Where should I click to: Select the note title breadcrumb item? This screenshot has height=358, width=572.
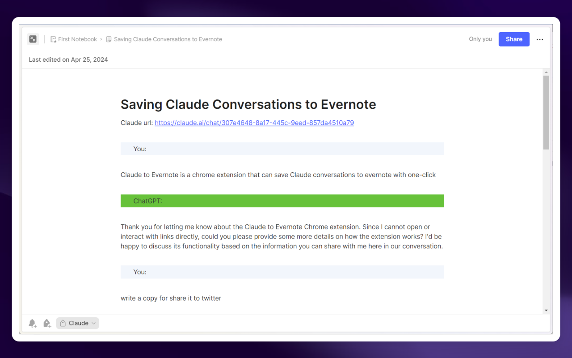point(168,39)
